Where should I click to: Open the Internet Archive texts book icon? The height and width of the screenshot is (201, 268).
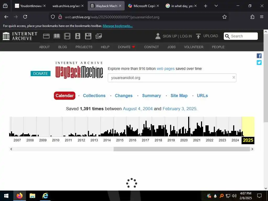tap(57, 36)
